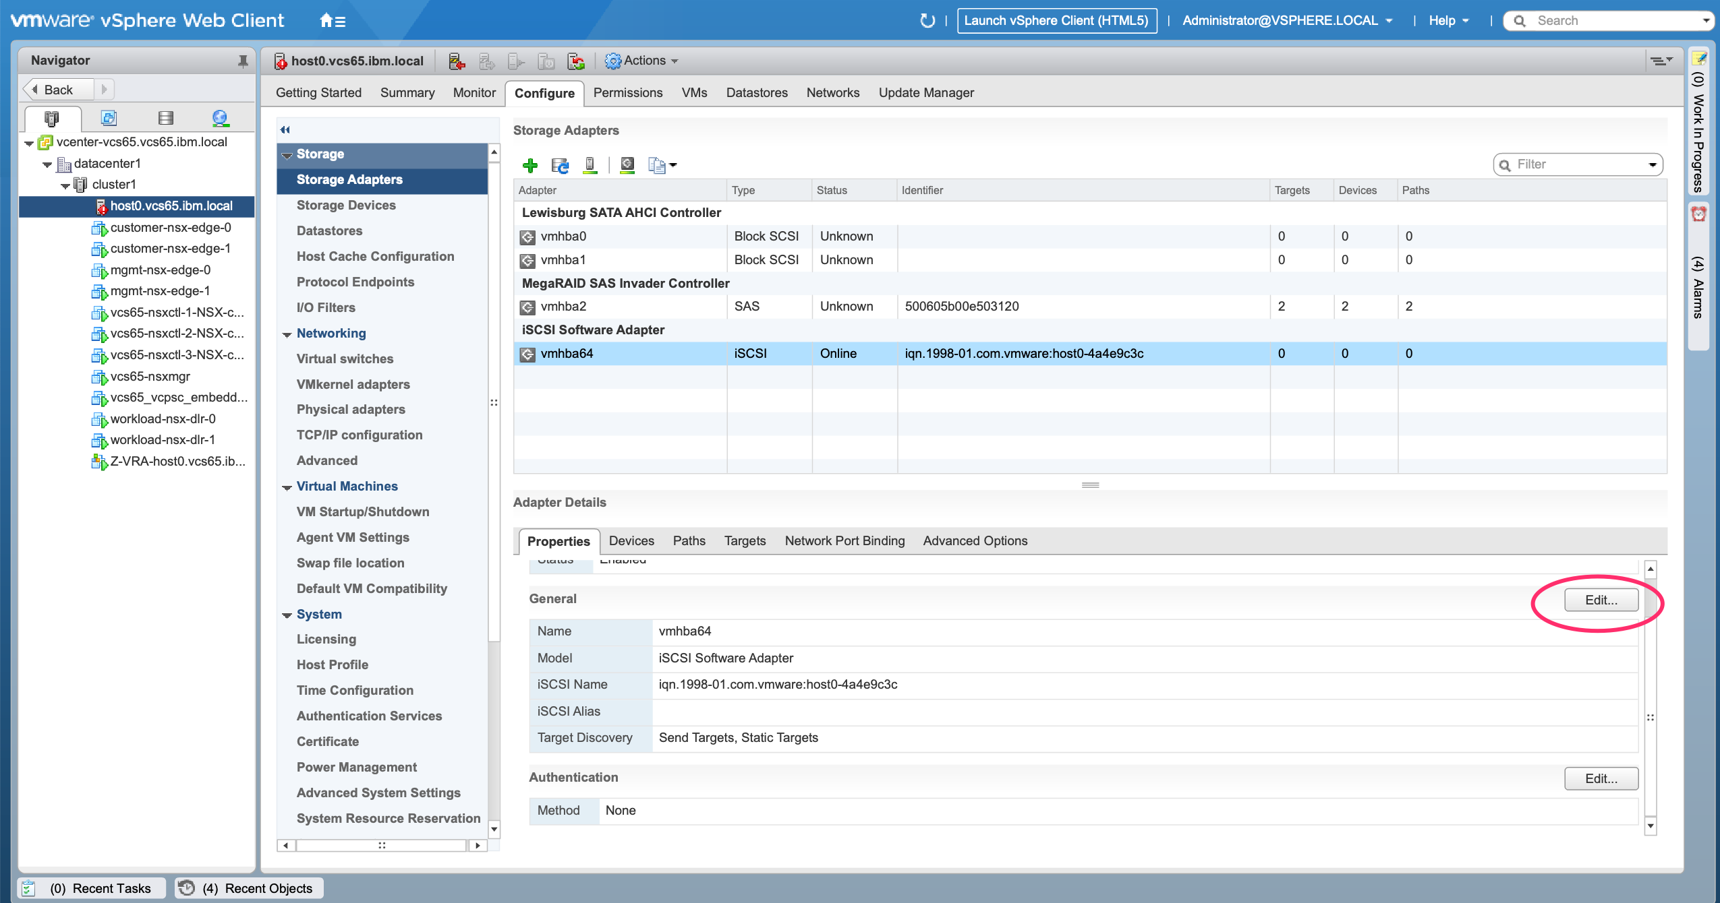Open the vSphere home menu icon

332,21
